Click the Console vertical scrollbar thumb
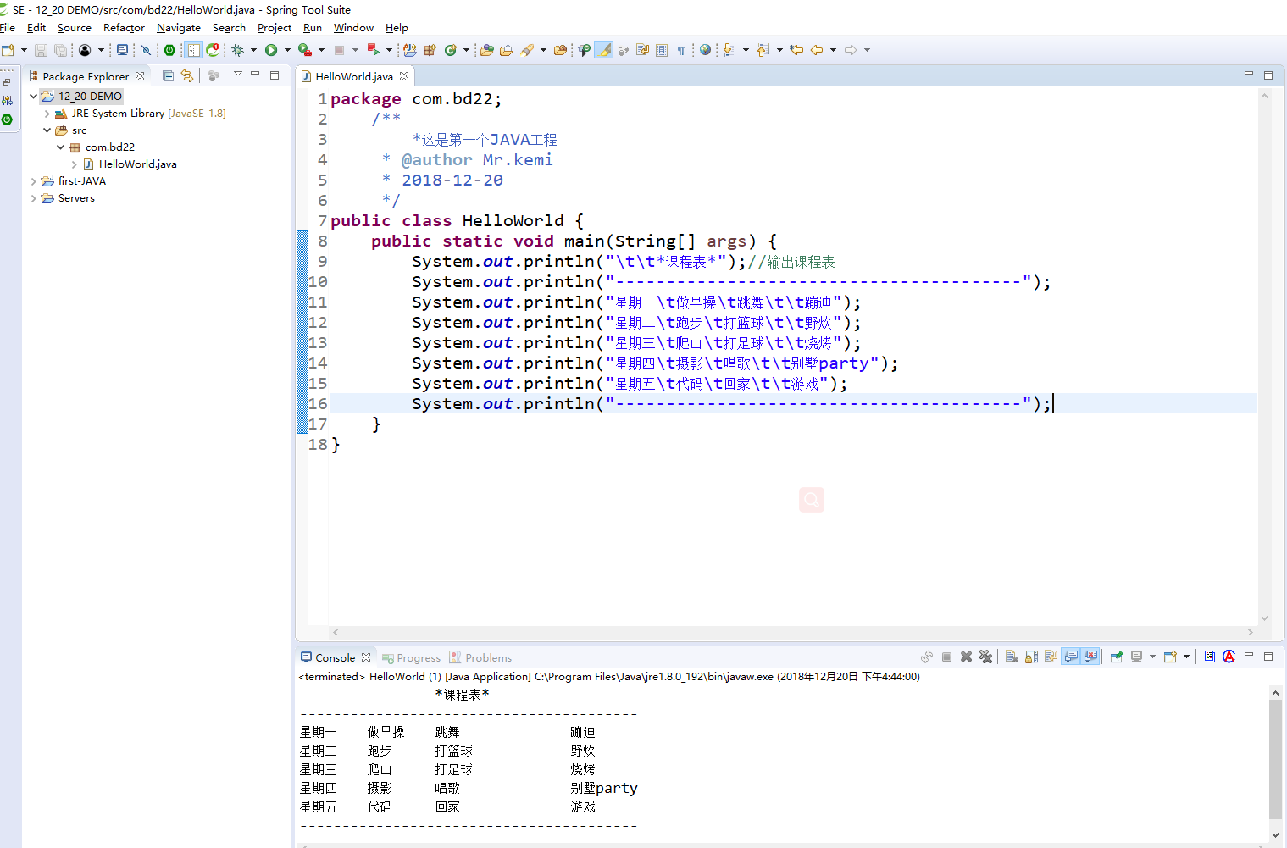Screen dimensions: 1287x848 click(1275, 759)
